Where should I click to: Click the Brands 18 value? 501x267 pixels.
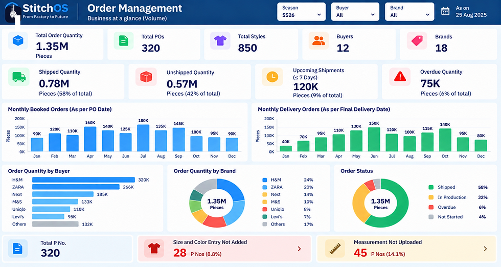click(x=441, y=48)
